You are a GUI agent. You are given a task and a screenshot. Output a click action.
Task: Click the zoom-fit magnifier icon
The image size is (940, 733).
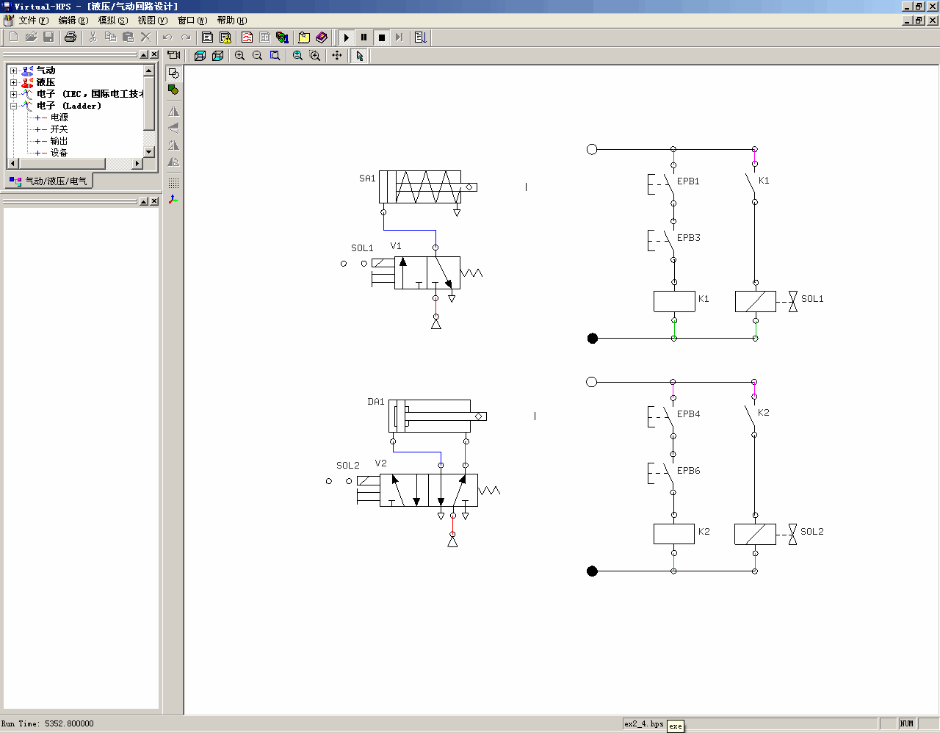coord(297,56)
